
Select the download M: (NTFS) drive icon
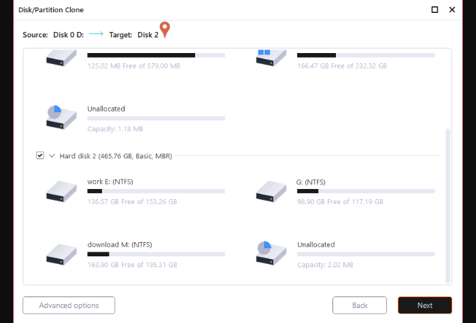coord(61,254)
